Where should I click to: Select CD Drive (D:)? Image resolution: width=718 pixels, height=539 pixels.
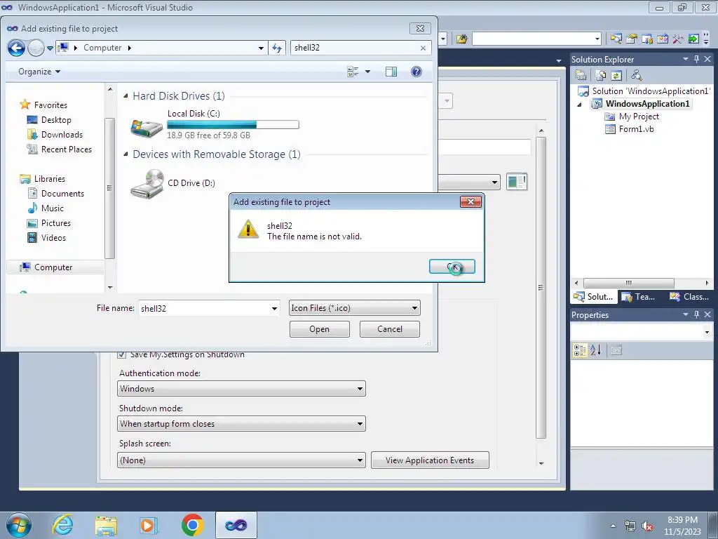(173, 183)
